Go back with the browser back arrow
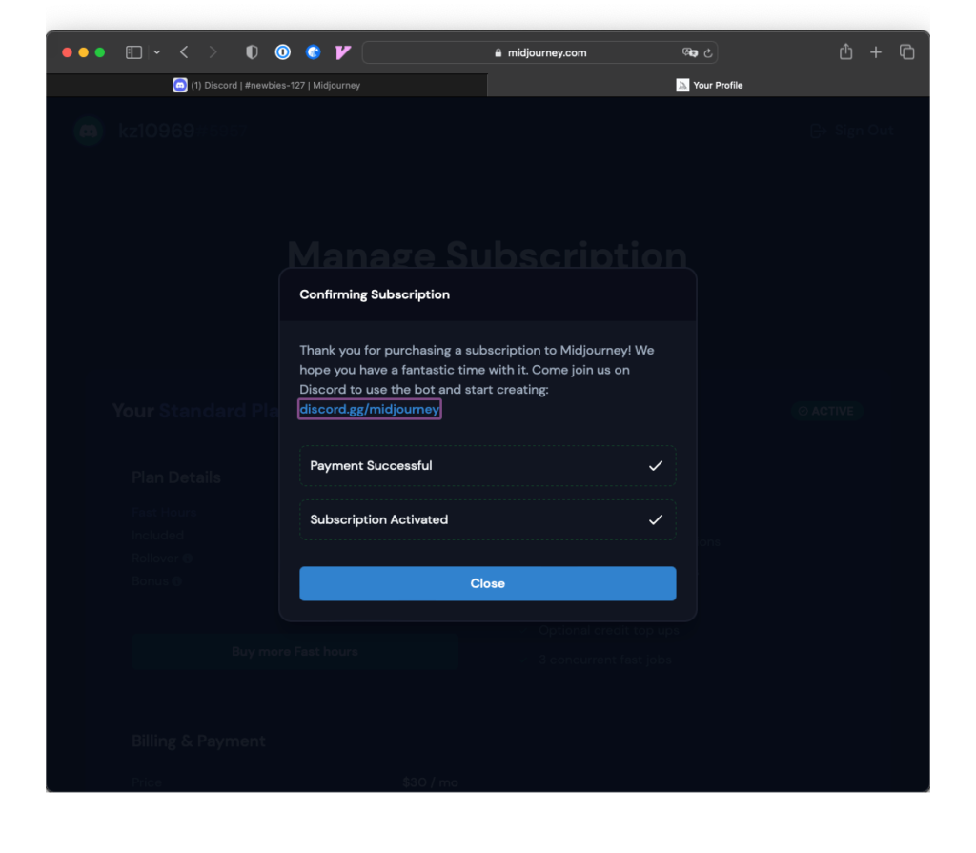Screen dimensions: 976x853 click(184, 52)
